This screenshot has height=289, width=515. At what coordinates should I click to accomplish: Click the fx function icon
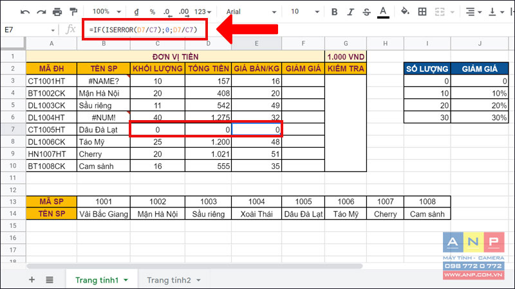[x=71, y=30]
